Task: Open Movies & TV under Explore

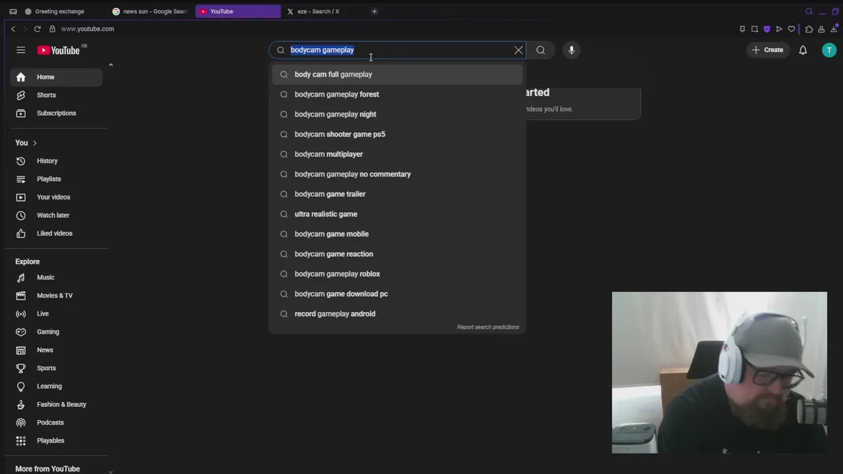Action: coord(56,296)
